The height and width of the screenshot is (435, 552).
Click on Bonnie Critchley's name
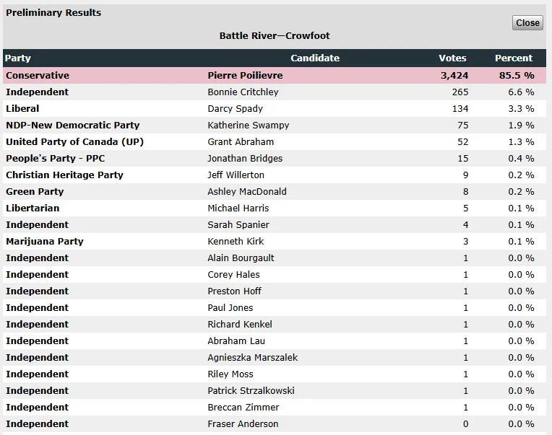[243, 92]
